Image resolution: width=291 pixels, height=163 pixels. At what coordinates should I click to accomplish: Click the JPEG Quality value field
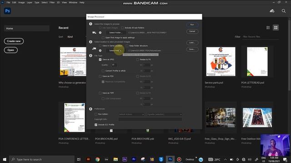click(x=114, y=65)
